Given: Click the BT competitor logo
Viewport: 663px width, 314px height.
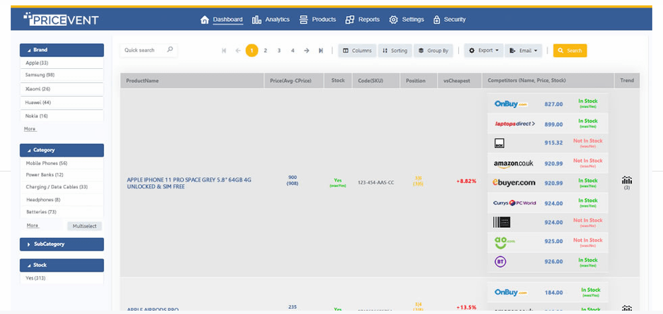Looking at the screenshot, I should pyautogui.click(x=500, y=262).
